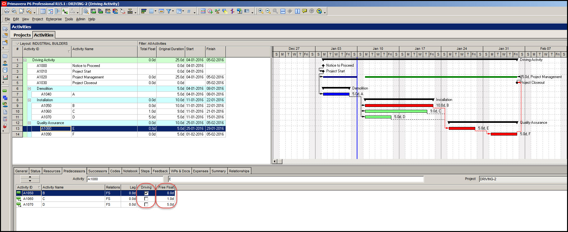This screenshot has height=232, width=568.
Task: Click the Activity ID field showing A1080
Action: [125, 179]
